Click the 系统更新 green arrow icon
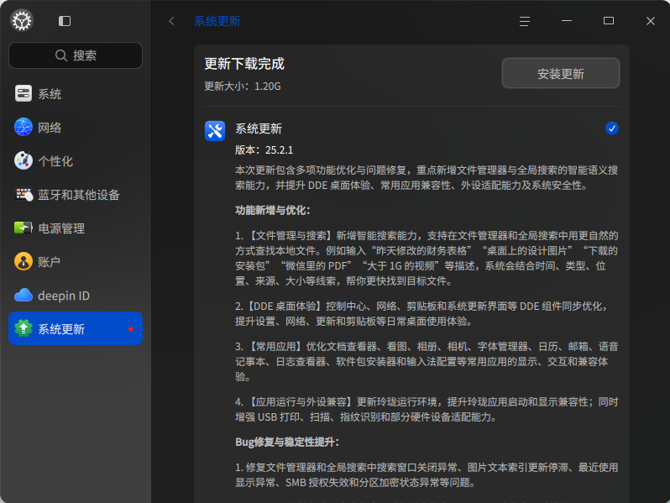Image resolution: width=670 pixels, height=503 pixels. click(x=24, y=328)
